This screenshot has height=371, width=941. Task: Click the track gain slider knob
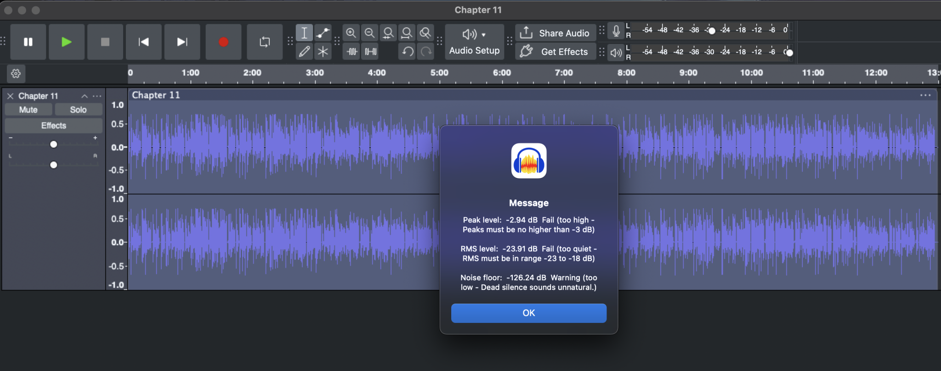pyautogui.click(x=54, y=144)
